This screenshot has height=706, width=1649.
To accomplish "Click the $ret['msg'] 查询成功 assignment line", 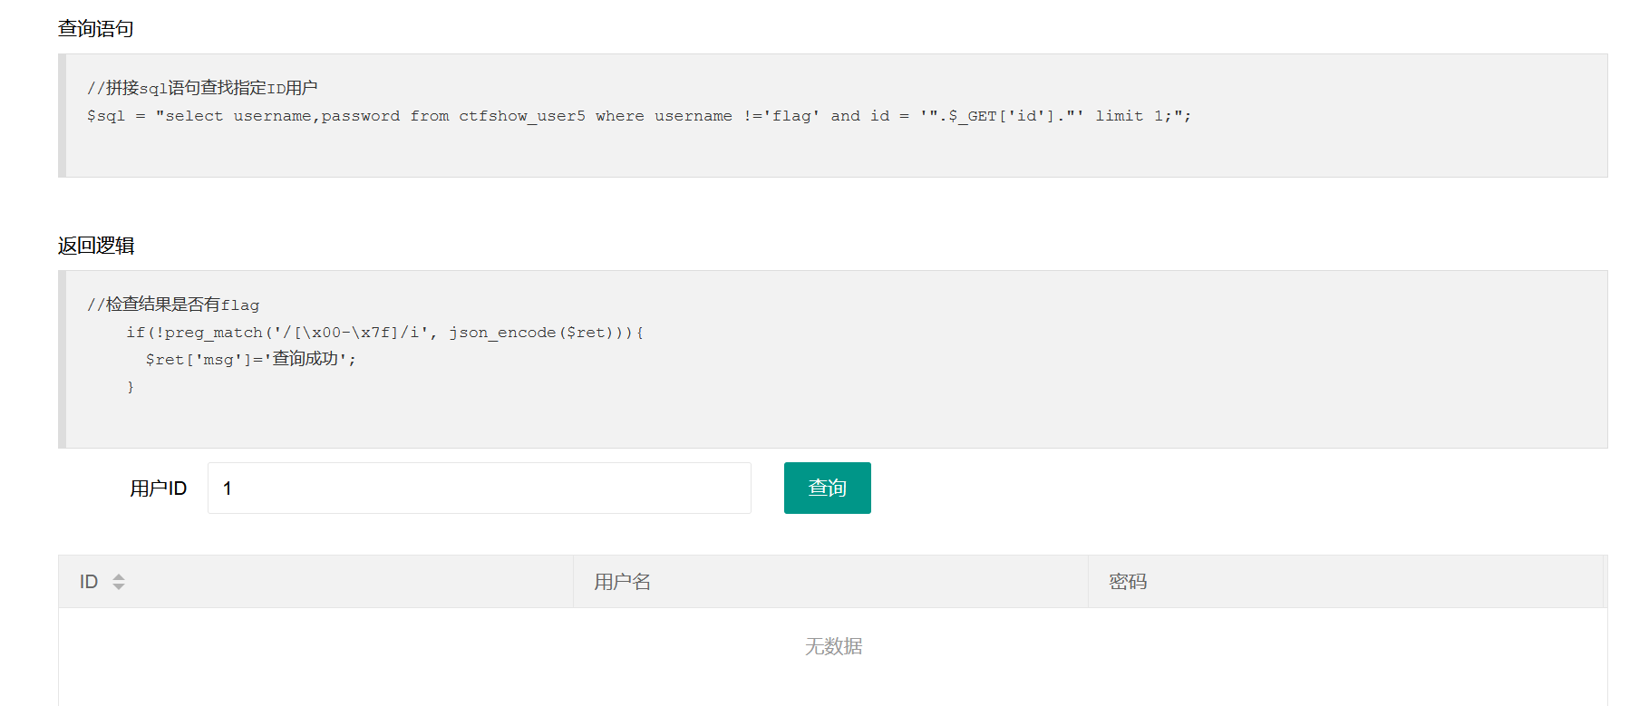I will click(251, 359).
